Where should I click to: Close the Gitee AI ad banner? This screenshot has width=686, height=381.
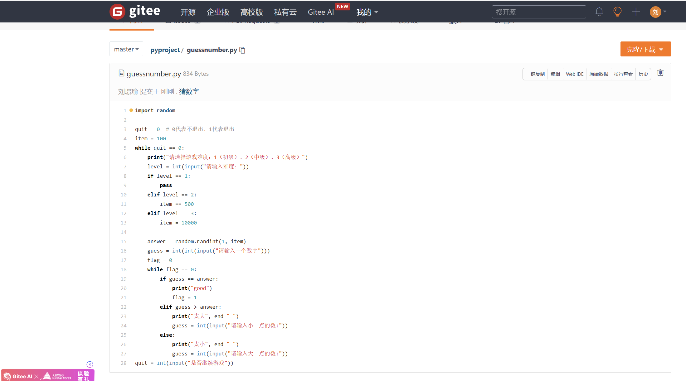(90, 364)
